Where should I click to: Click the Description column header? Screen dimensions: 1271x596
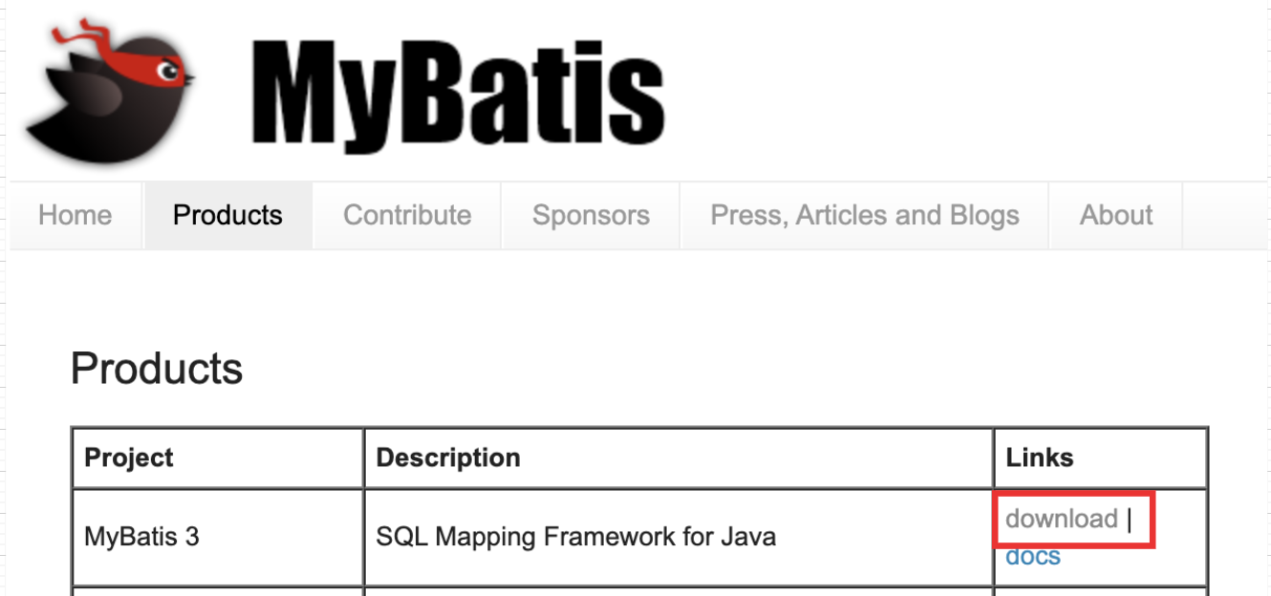click(x=446, y=458)
